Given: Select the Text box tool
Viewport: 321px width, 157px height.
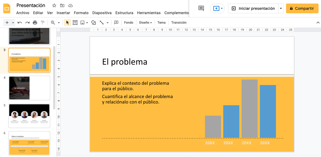Looking at the screenshot, I should pyautogui.click(x=75, y=23).
